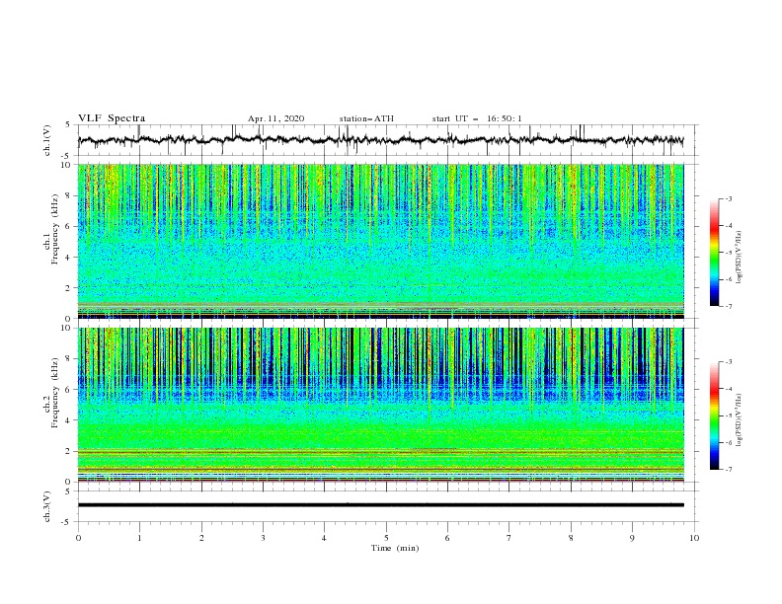Click the "VLF Spectra" title text

click(x=112, y=118)
